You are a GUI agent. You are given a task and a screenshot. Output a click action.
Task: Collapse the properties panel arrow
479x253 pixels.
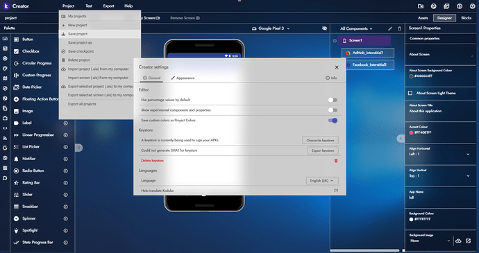tap(401, 139)
